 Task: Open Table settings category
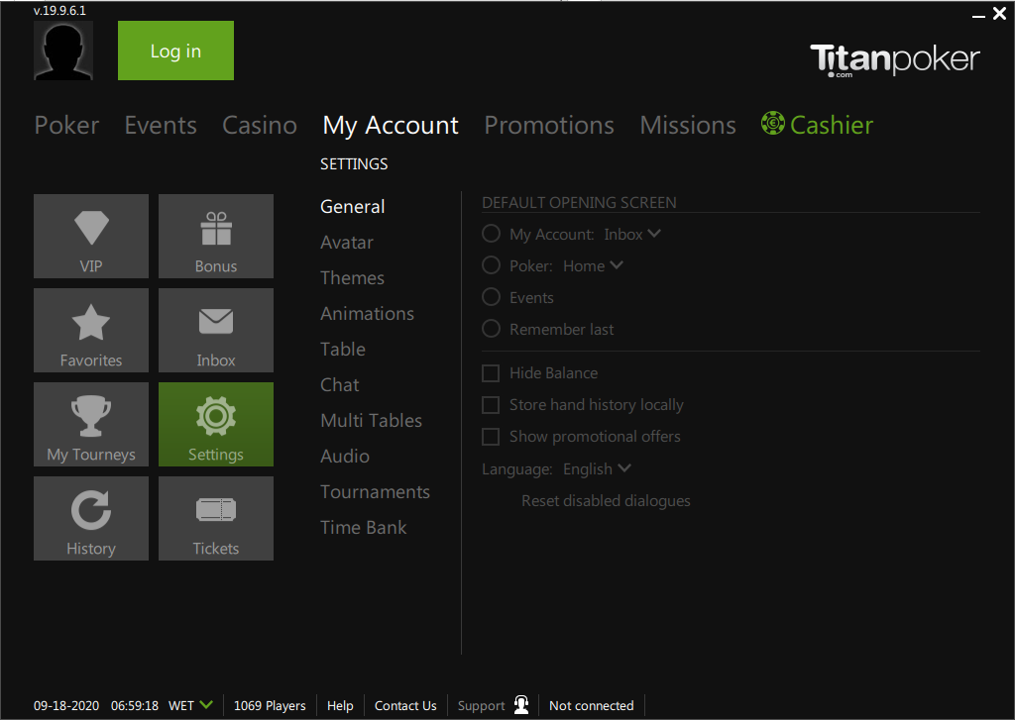pos(343,349)
